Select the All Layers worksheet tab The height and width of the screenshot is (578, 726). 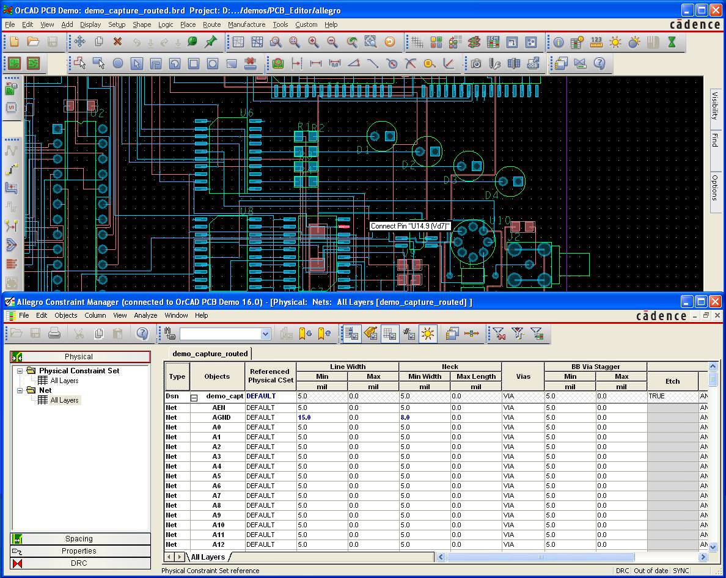(x=208, y=557)
